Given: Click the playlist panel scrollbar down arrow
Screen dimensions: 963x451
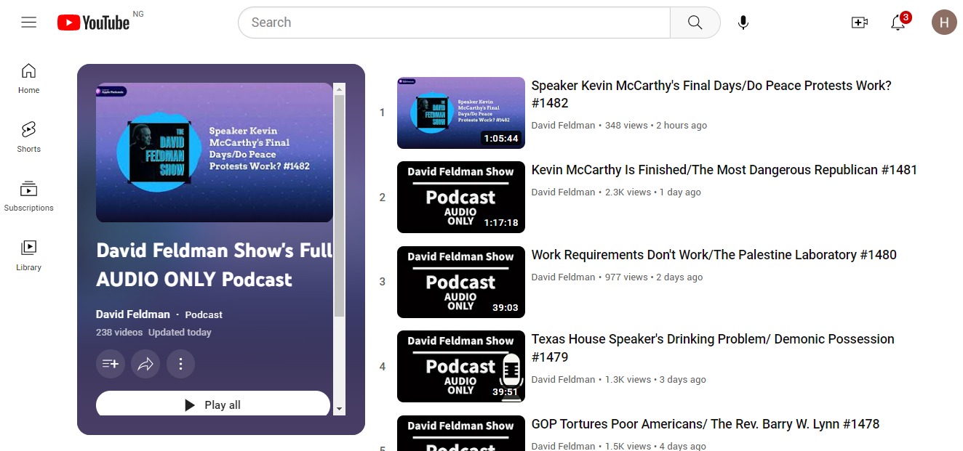Looking at the screenshot, I should 339,410.
